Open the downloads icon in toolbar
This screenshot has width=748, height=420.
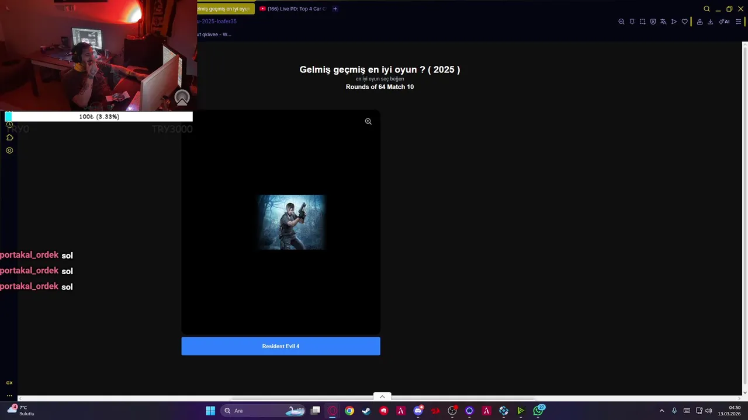coord(710,22)
